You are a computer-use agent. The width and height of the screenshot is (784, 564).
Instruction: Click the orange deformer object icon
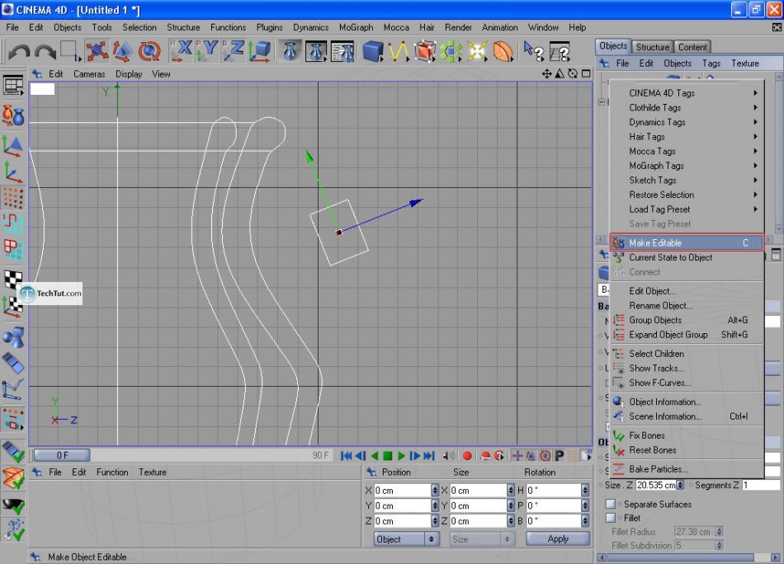coord(503,51)
